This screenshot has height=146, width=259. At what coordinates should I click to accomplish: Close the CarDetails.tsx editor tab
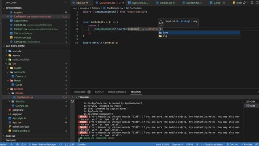coord(123,3)
